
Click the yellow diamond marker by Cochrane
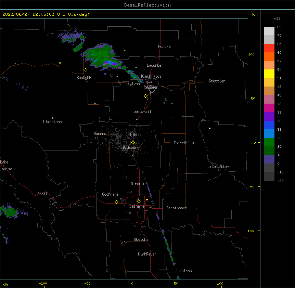pos(116,202)
